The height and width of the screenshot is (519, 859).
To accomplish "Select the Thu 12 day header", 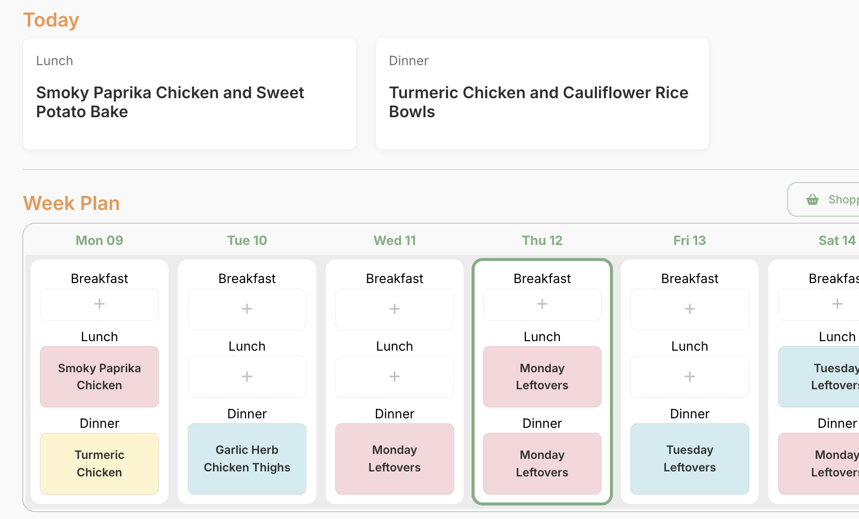I will pos(542,240).
